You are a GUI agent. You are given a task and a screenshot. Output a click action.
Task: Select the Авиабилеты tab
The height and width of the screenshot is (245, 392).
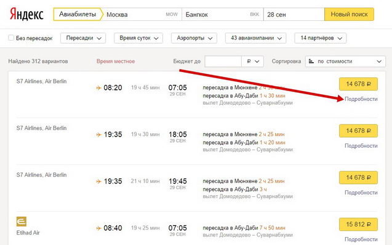coord(78,14)
